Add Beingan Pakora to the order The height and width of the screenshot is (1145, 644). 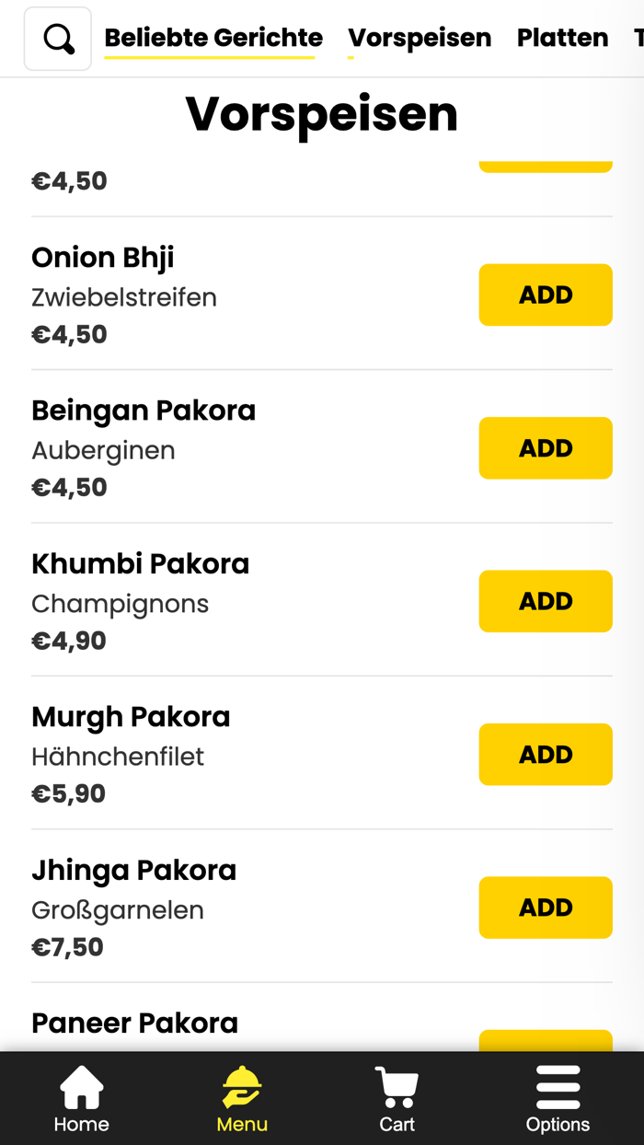point(546,448)
